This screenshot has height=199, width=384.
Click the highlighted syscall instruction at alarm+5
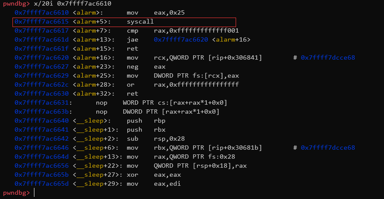[x=140, y=22]
